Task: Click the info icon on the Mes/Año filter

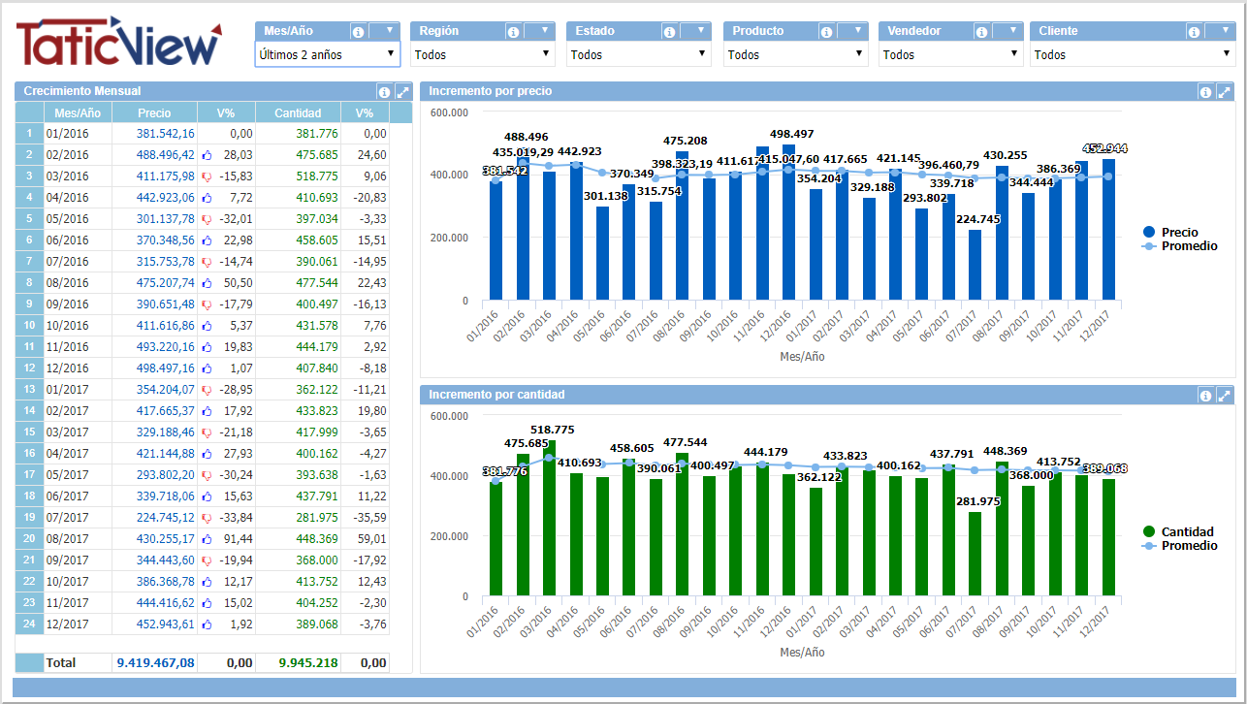Action: [x=358, y=32]
